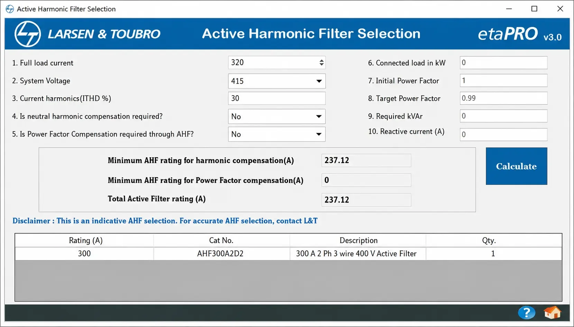Close the Active Harmonic Filter Selection window
Viewport: 574px width, 327px height.
coord(560,9)
